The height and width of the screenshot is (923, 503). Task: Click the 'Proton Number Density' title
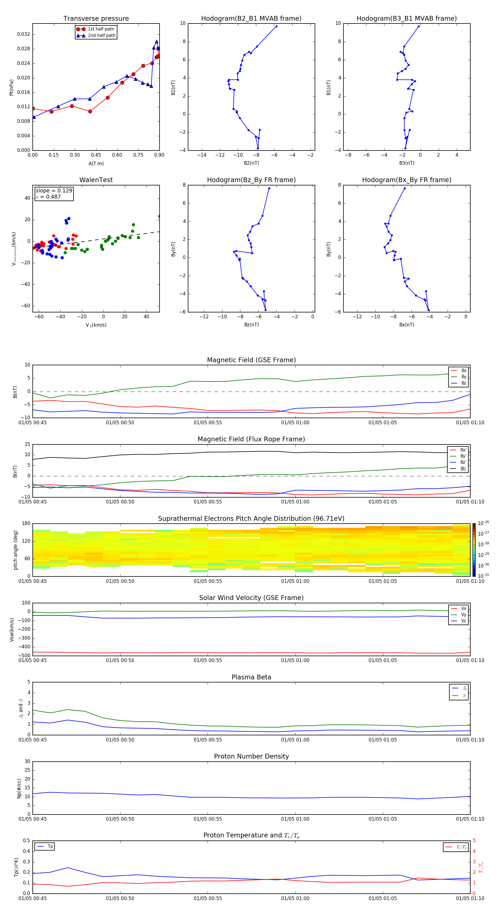coord(251,756)
